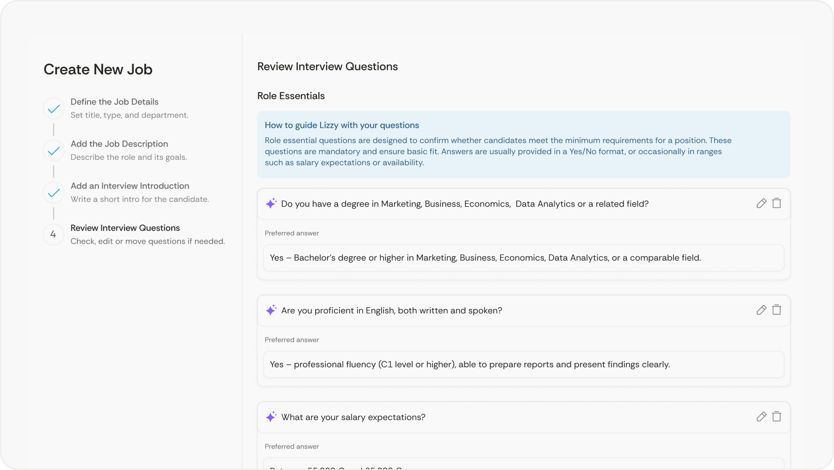Delete the salary expectations question

tap(777, 417)
